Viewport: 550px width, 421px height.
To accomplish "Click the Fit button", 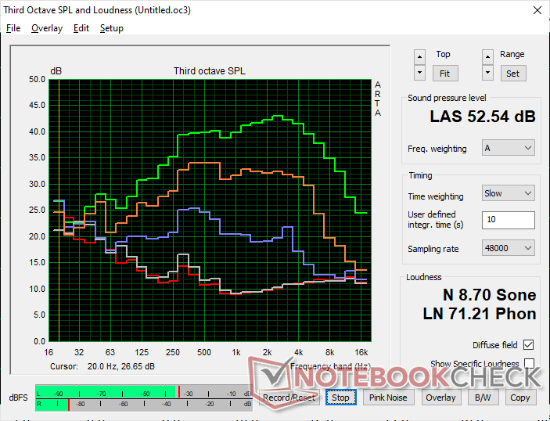I will point(444,74).
